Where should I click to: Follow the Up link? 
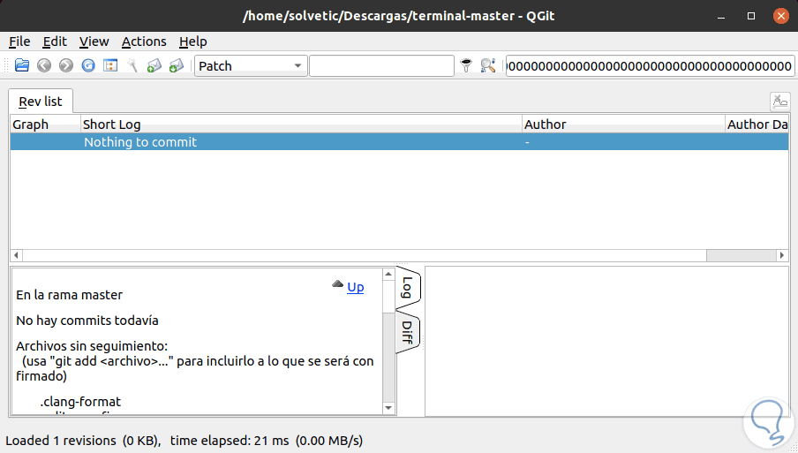coord(355,287)
